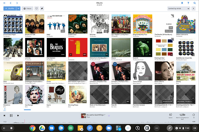The width and height of the screenshot is (199, 132).
Task: Click the 'Past Masters' album title
Action: [x=51, y=58]
